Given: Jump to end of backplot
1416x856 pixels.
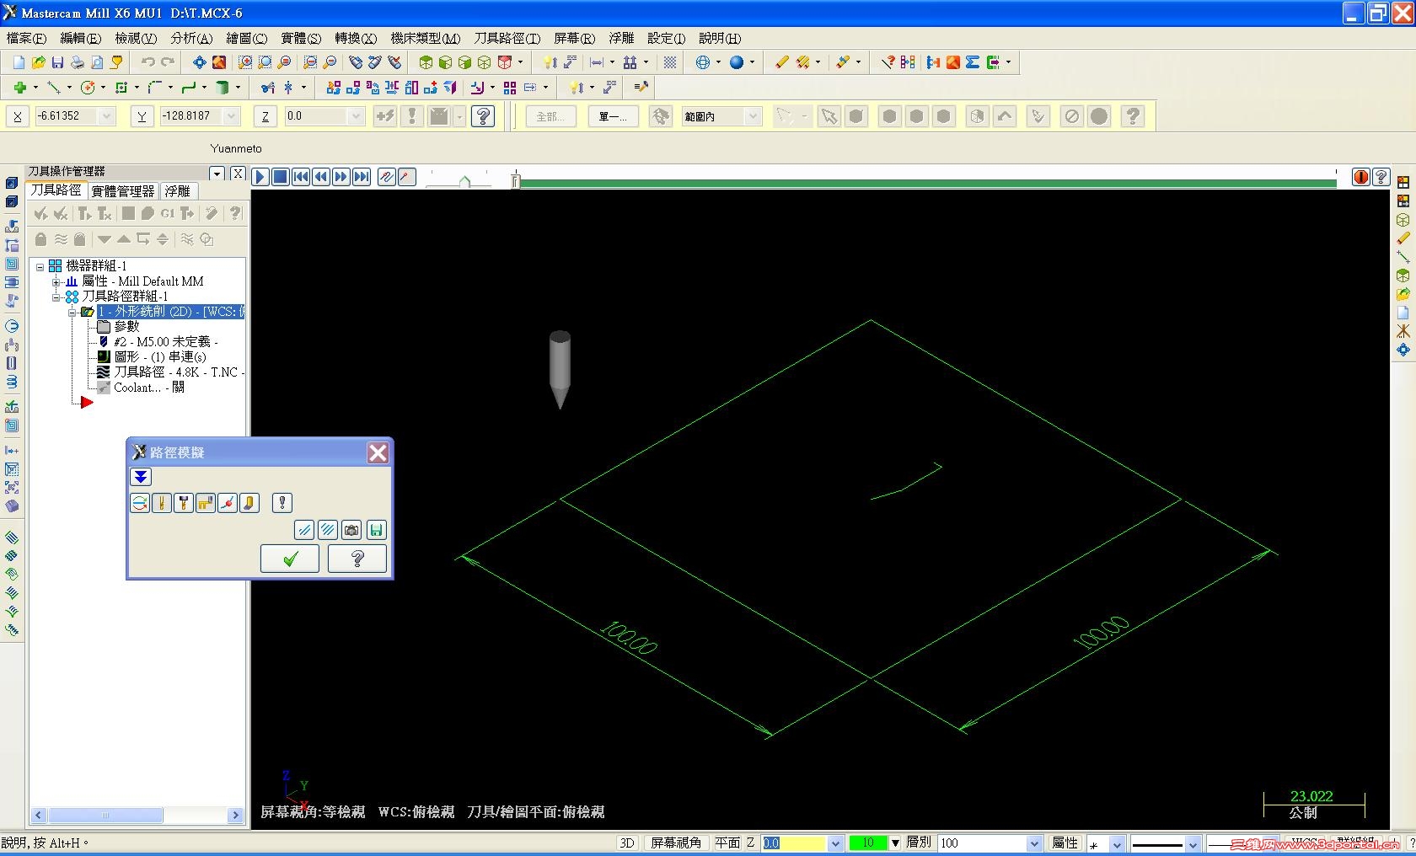Looking at the screenshot, I should pyautogui.click(x=362, y=177).
